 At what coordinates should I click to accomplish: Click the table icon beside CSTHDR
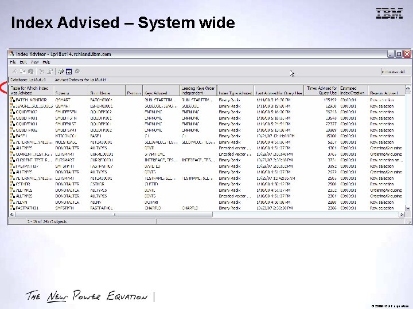tap(12, 184)
